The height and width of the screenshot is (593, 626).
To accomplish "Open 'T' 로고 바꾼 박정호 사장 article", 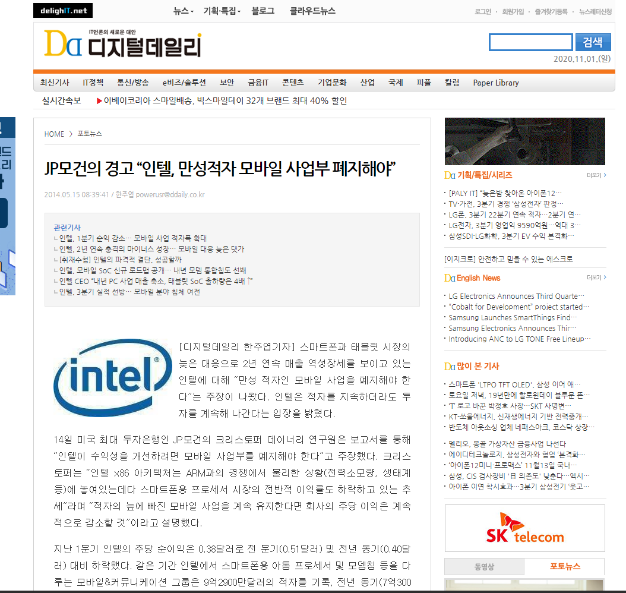I will 510,406.
